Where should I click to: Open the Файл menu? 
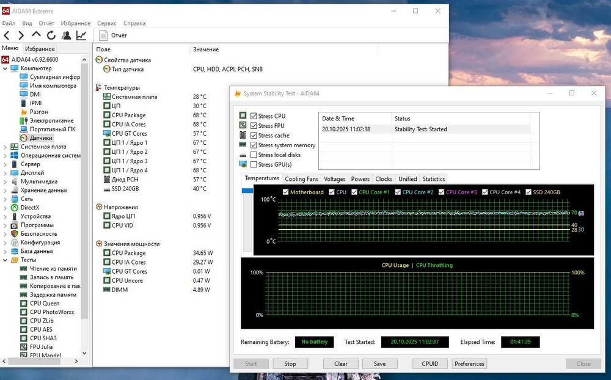(x=9, y=23)
